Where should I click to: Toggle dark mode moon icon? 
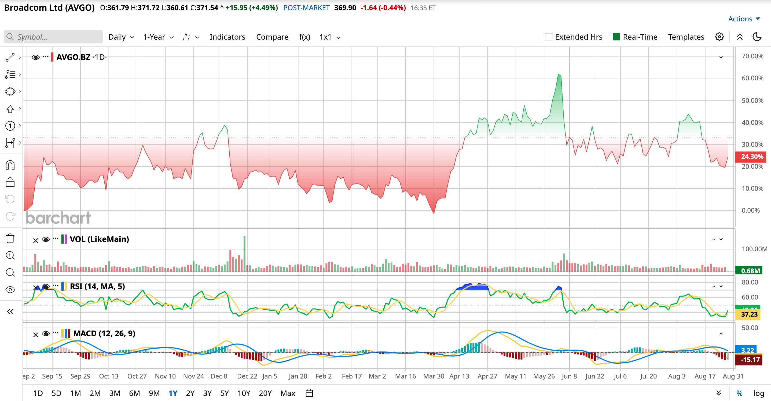click(x=757, y=37)
